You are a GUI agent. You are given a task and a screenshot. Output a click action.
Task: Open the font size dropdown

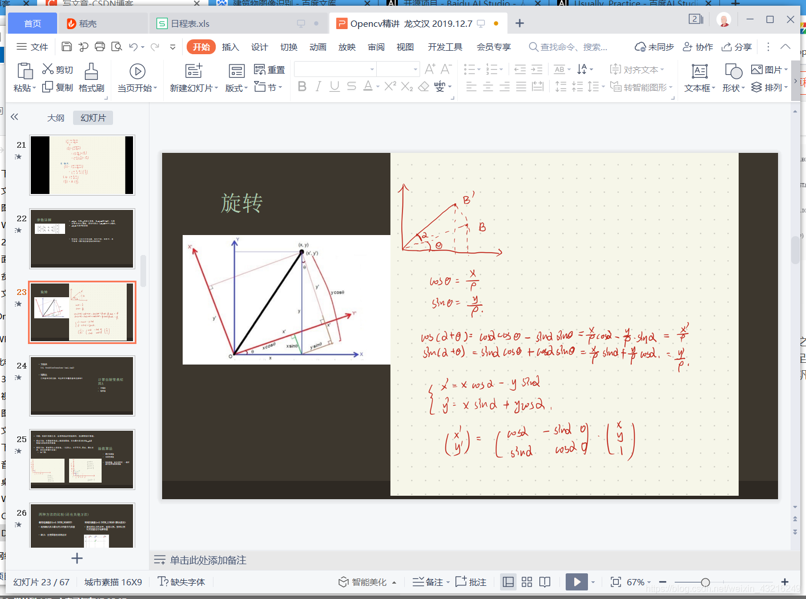[x=416, y=70]
